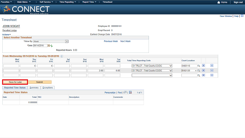Look up court location for 1002130 row
245x138 pixels.
pyautogui.click(x=199, y=71)
